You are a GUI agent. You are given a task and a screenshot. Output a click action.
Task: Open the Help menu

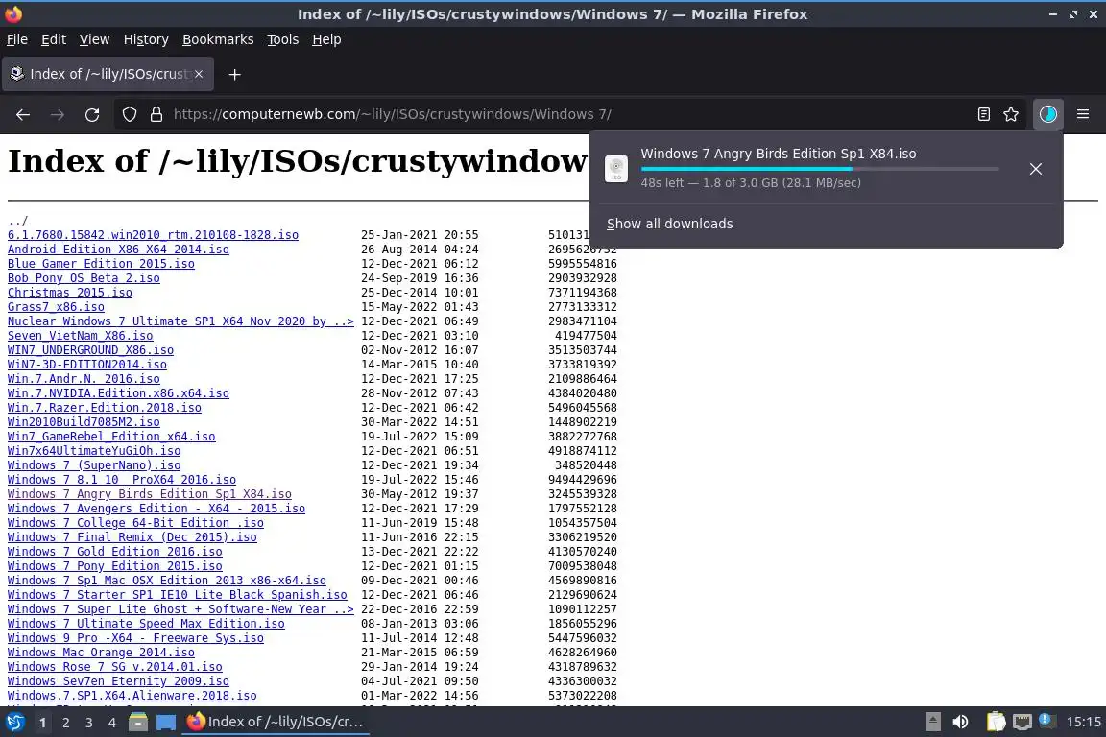(x=326, y=39)
